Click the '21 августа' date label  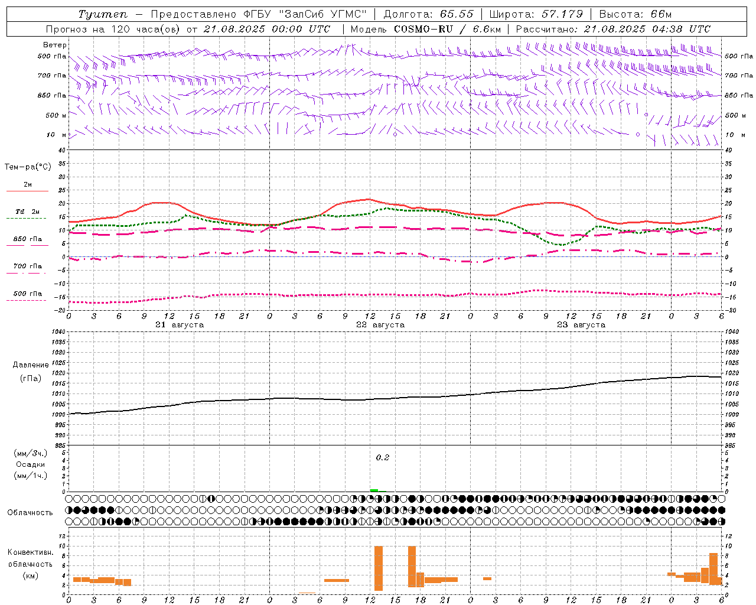tap(180, 325)
